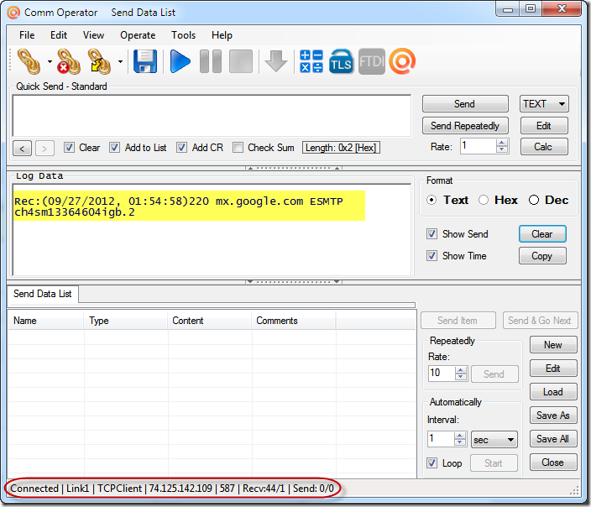Screen dimensions: 591x507
Task: Click the orange Comm Operator logo icon
Action: point(402,61)
